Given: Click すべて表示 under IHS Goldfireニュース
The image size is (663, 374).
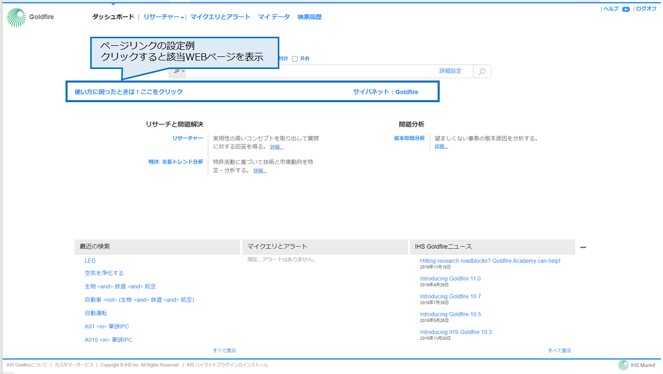Looking at the screenshot, I should click(560, 351).
